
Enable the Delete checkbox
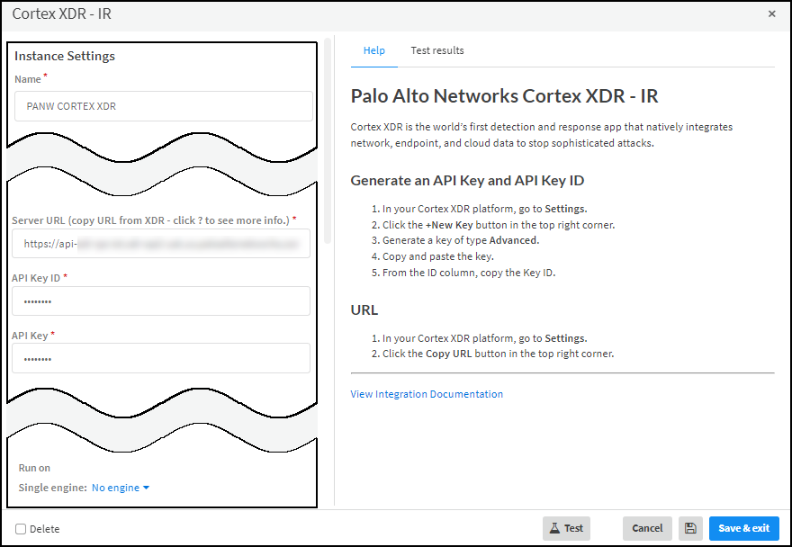[x=21, y=529]
